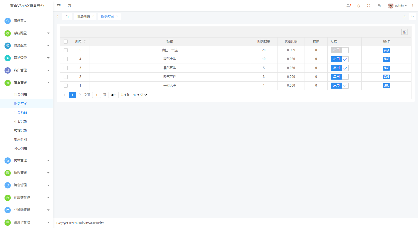
Task: Refresh the current page icon
Action: [x=69, y=6]
